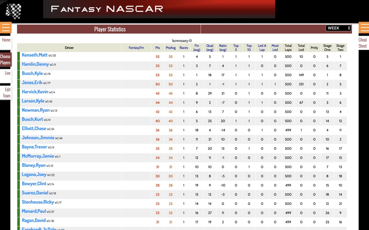
Task: Open driver Elliott,Chase profile
Action: (34, 128)
